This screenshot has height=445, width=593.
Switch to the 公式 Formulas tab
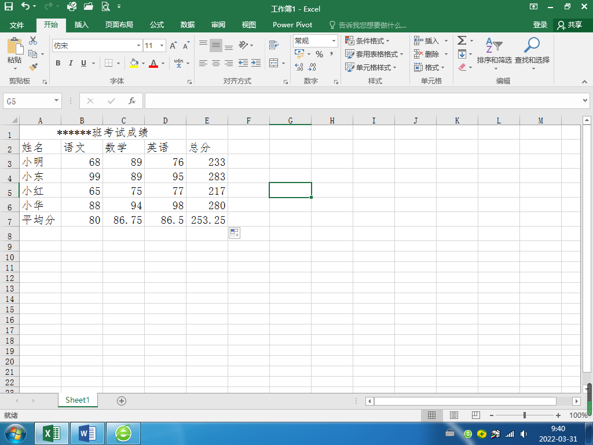point(156,25)
